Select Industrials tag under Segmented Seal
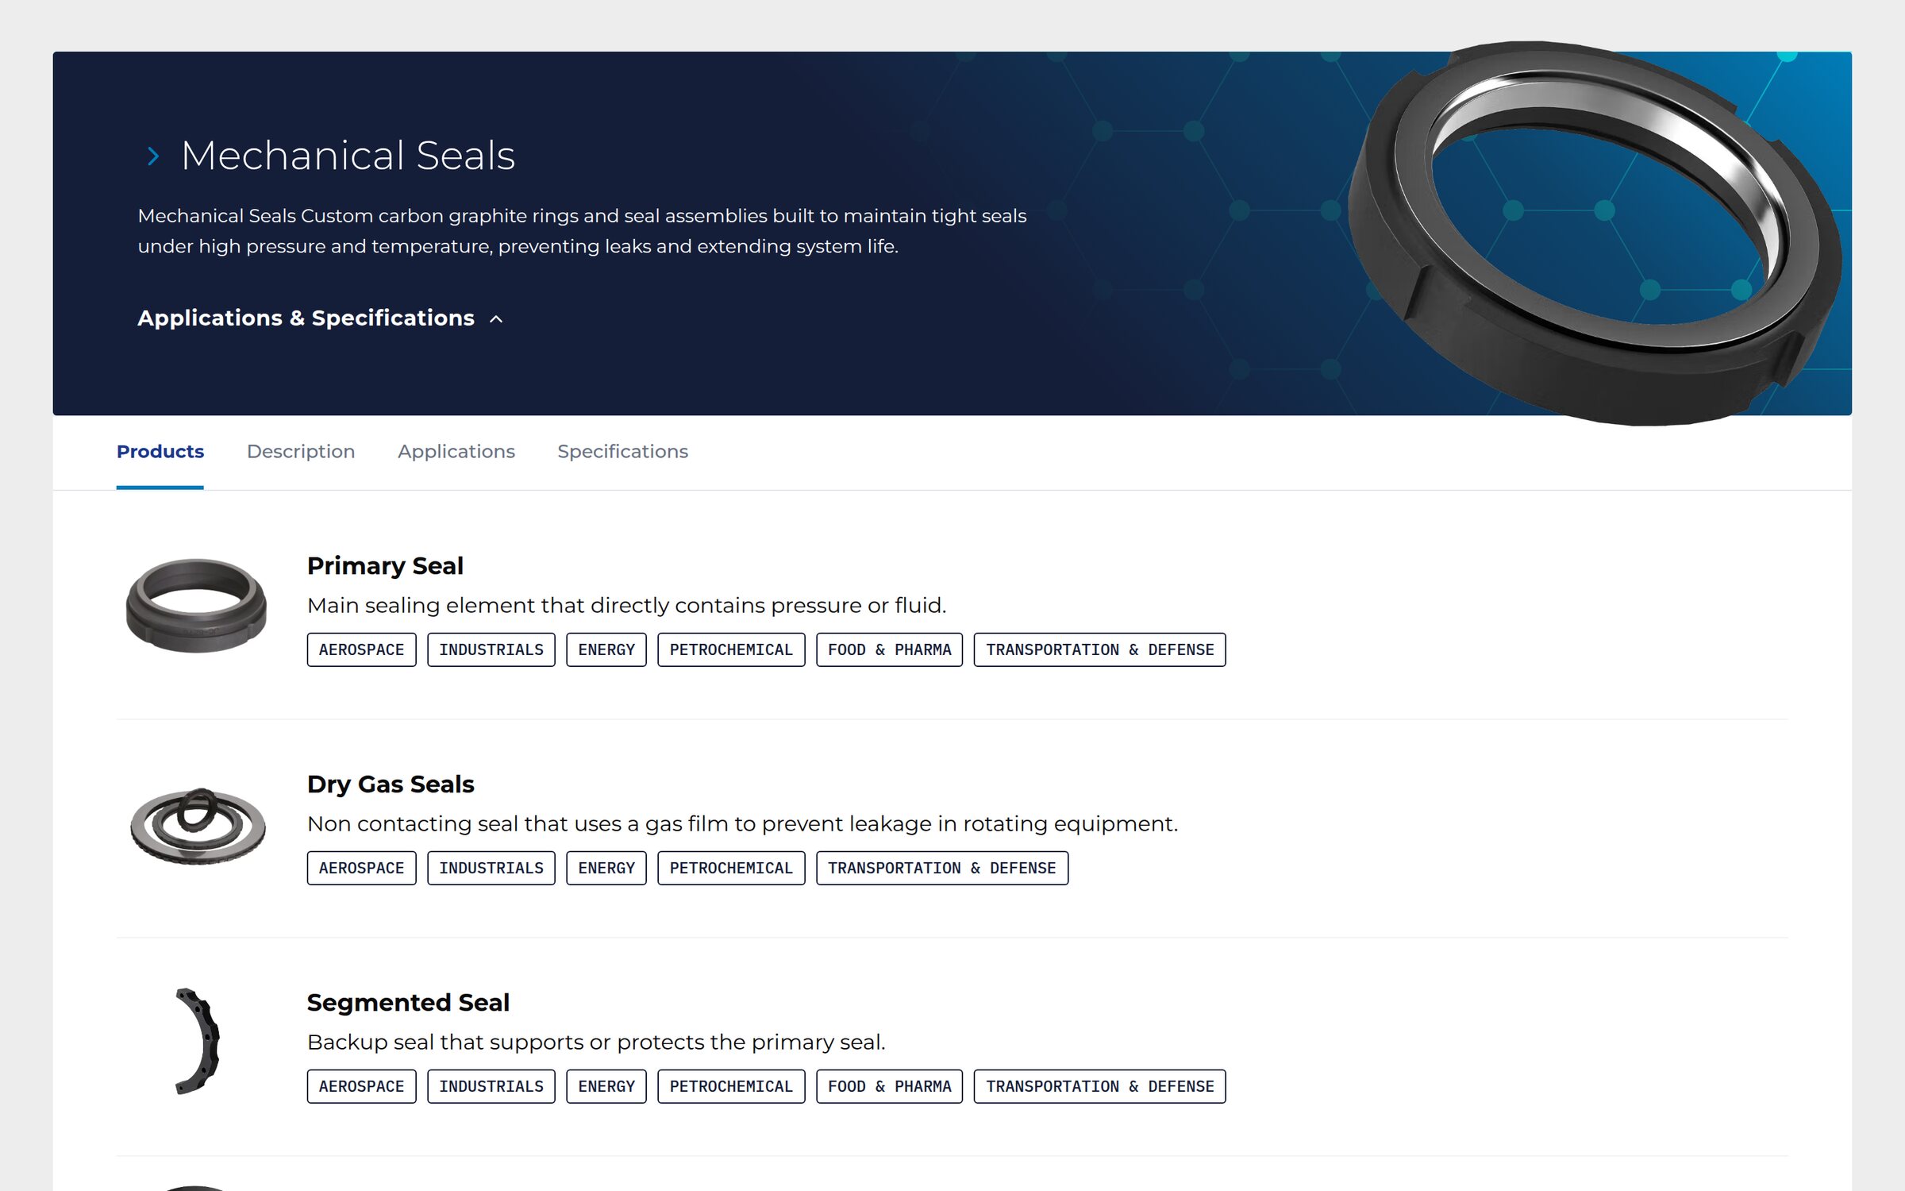The height and width of the screenshot is (1191, 1905). (x=491, y=1086)
